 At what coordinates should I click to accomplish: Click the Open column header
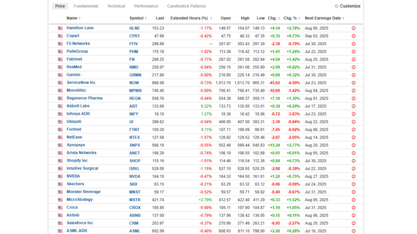[x=226, y=18]
